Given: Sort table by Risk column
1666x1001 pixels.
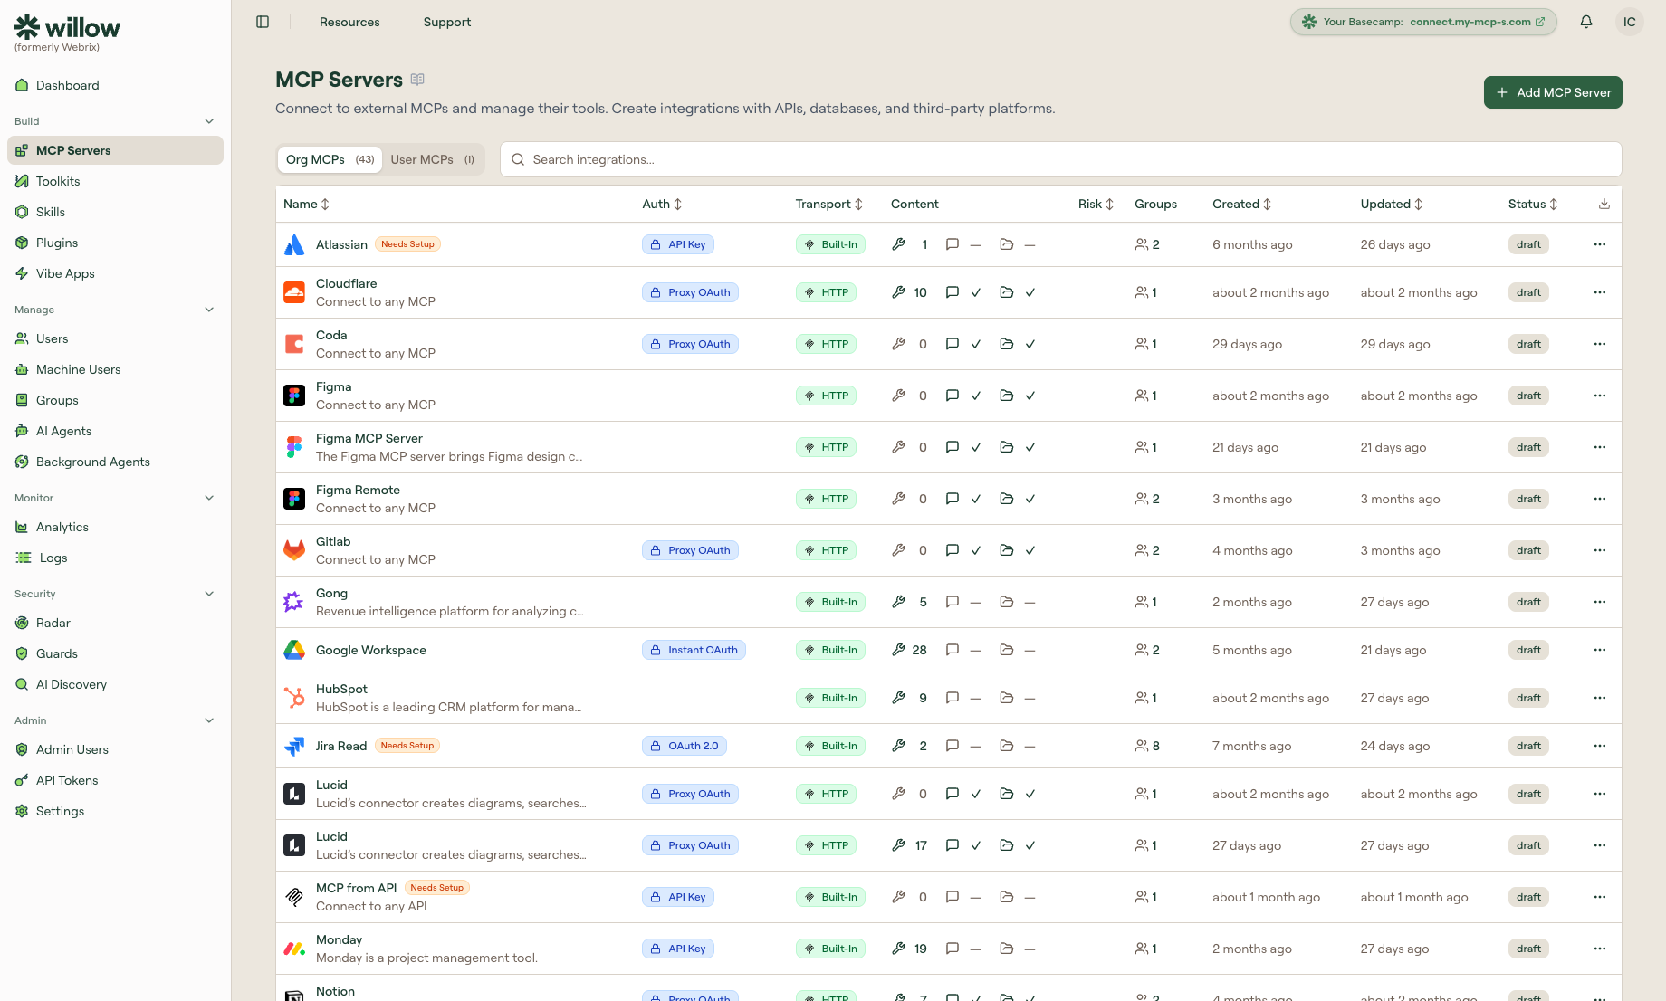Looking at the screenshot, I should [x=1096, y=204].
